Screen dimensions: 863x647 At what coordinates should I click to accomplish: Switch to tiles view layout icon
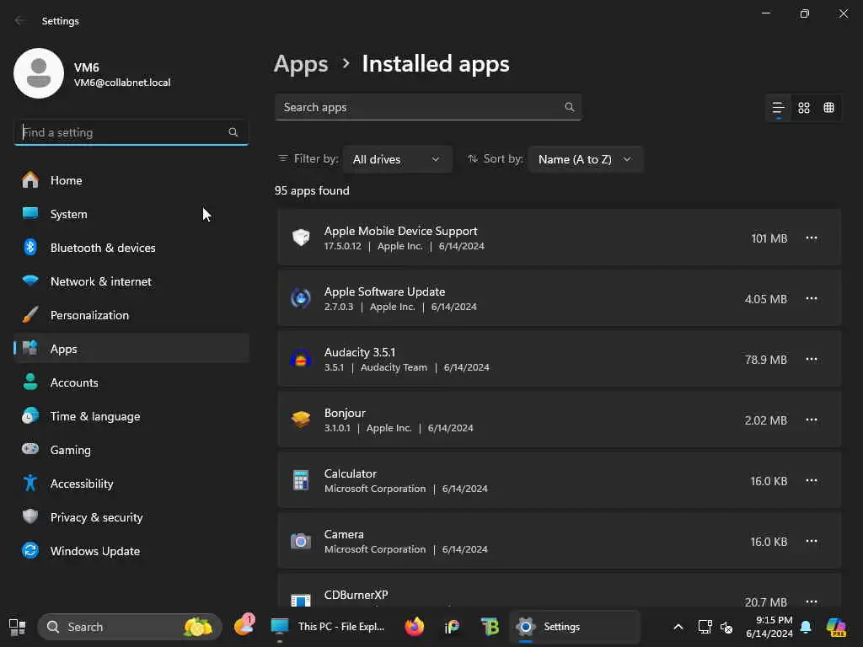(829, 108)
